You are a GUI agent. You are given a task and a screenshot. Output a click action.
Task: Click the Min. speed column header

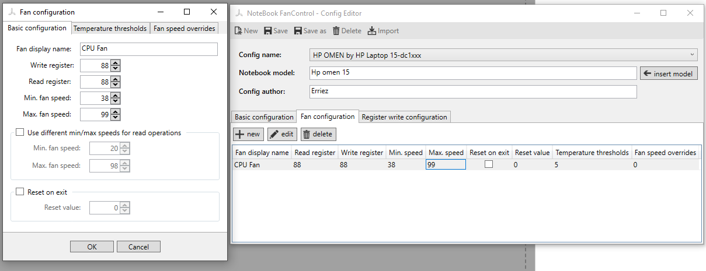[405, 153]
